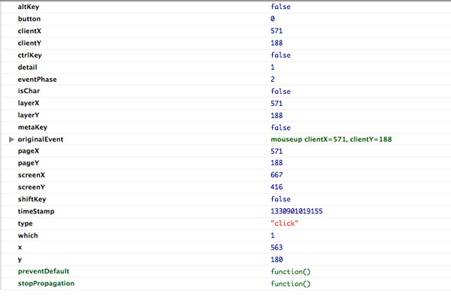
Task: Open the preventDefault function() value
Action: (290, 272)
